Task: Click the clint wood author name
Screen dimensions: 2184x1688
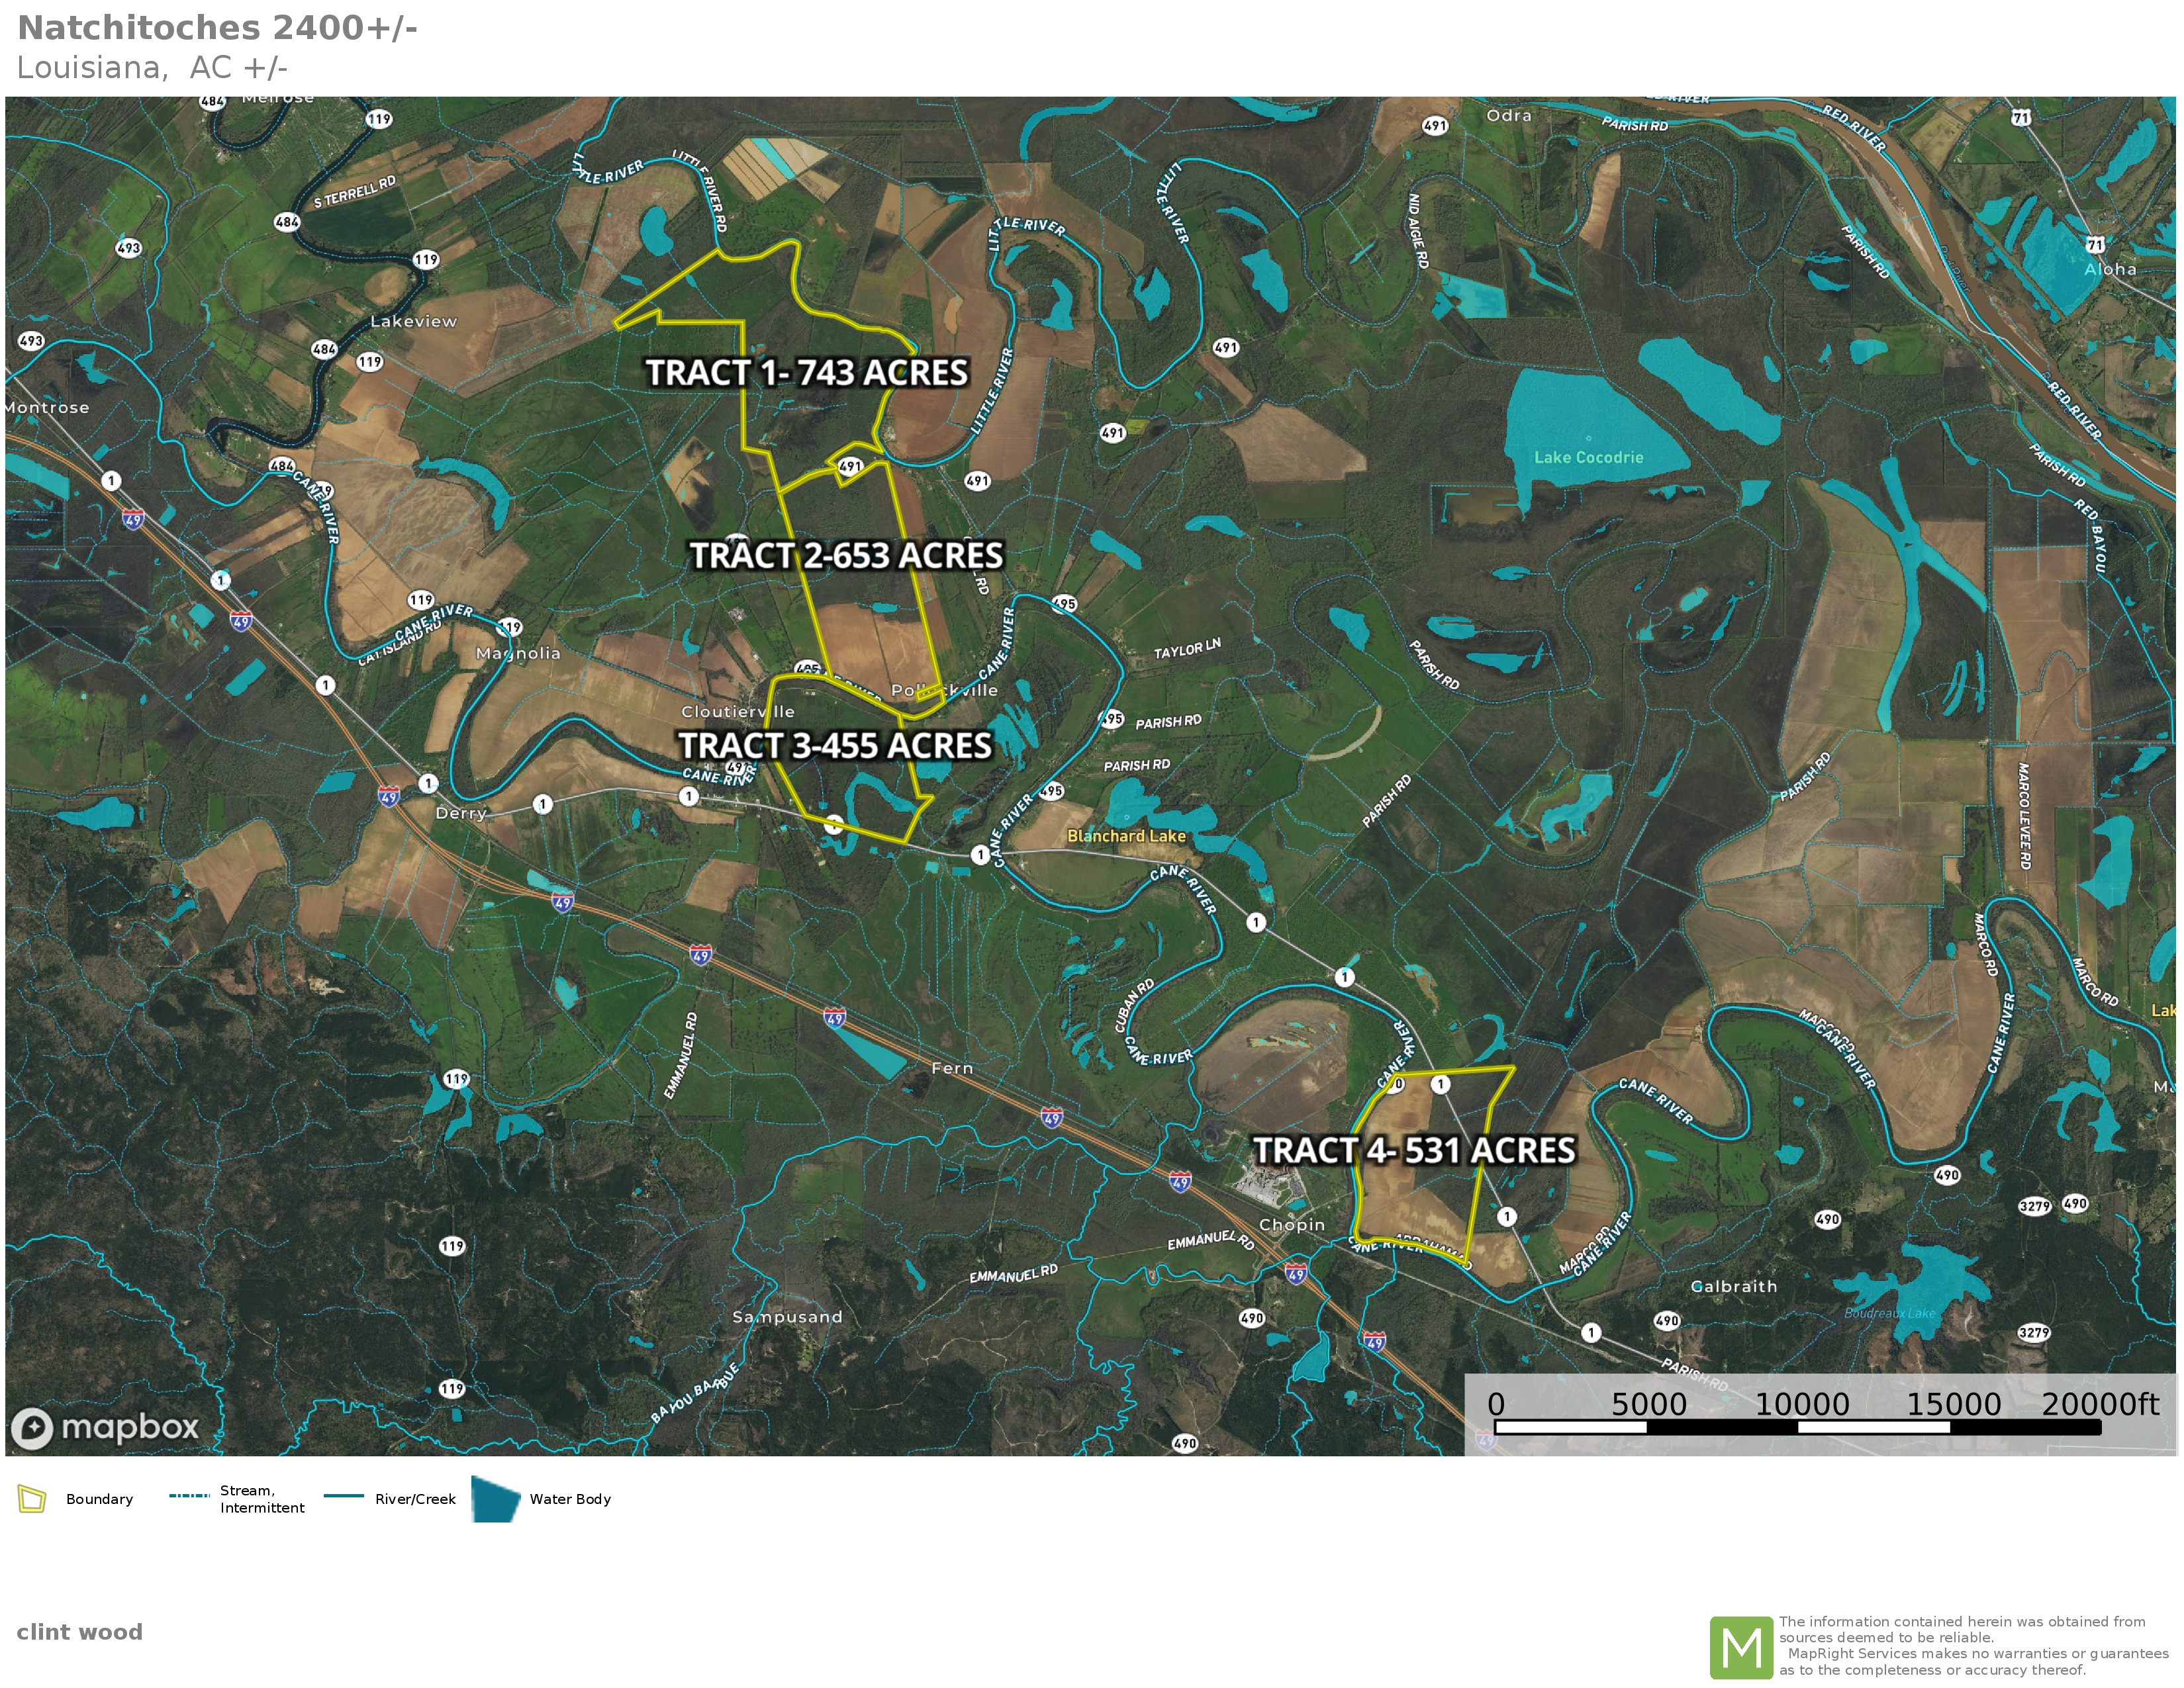Action: tap(80, 1632)
